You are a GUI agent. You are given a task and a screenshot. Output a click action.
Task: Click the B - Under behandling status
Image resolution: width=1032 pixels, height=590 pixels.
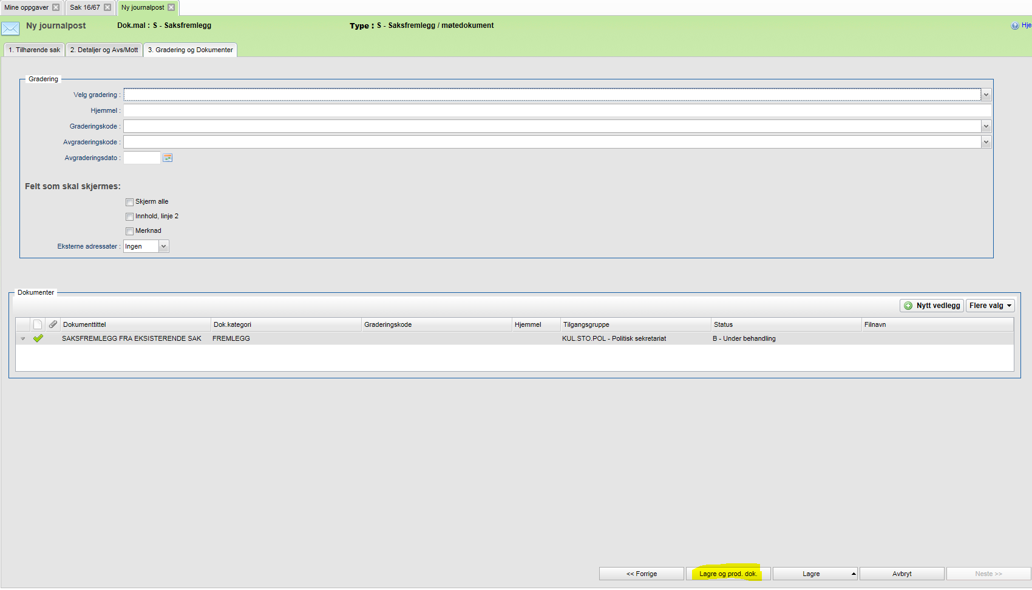(x=744, y=338)
